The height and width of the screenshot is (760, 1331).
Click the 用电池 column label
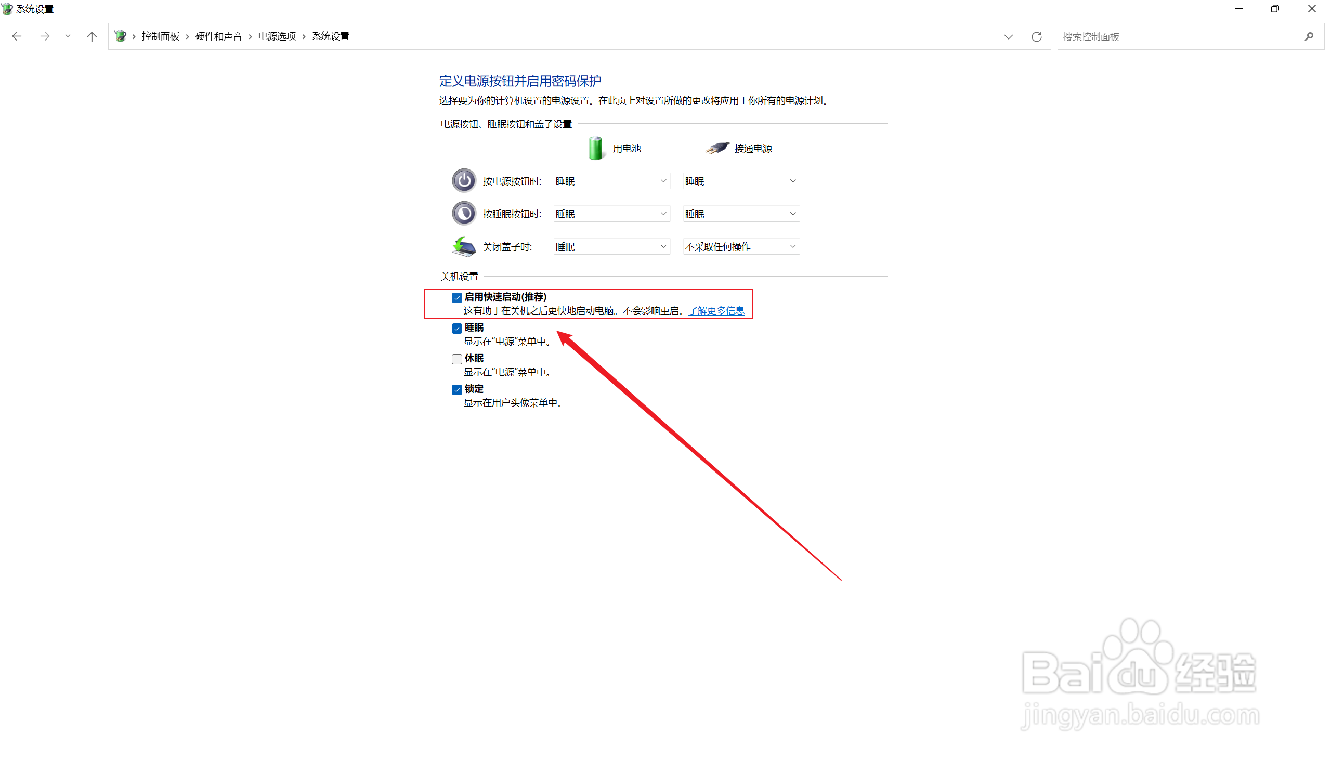627,149
